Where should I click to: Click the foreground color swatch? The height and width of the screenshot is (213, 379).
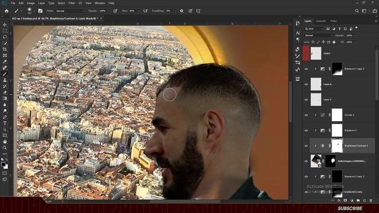click(3, 164)
